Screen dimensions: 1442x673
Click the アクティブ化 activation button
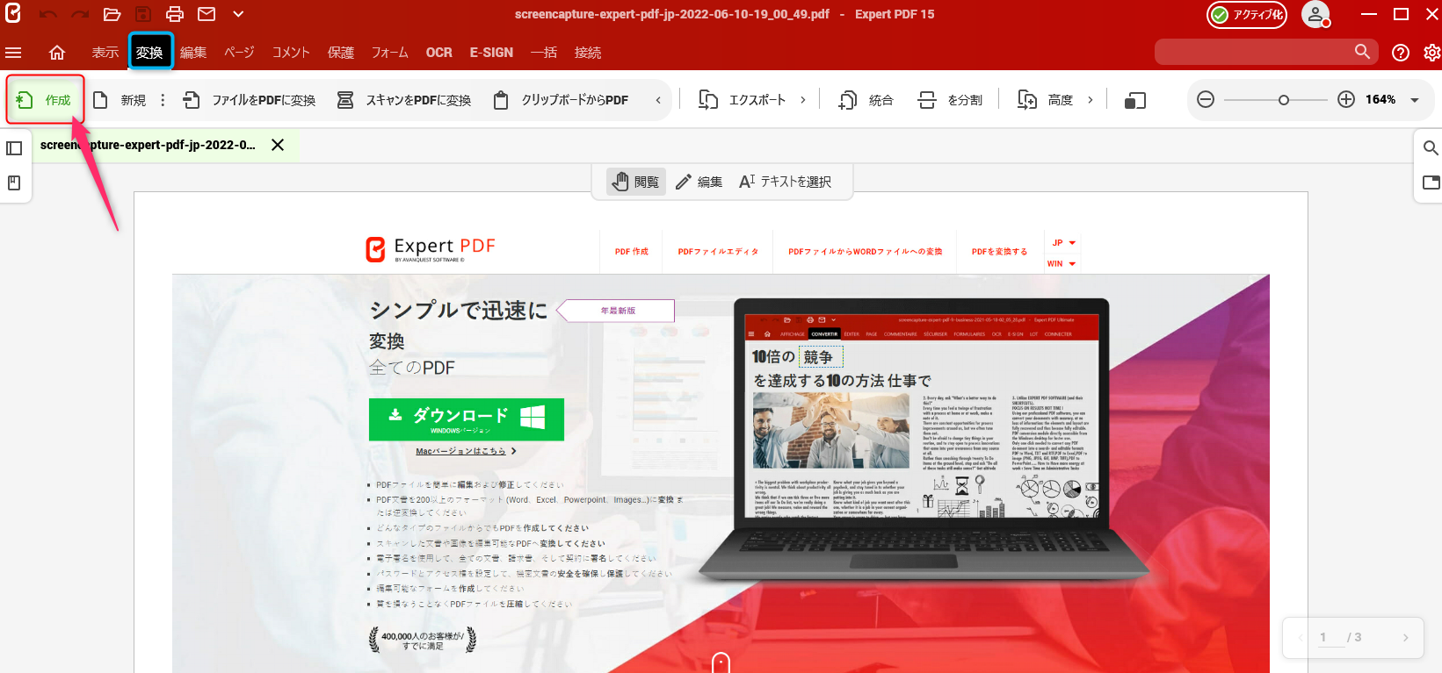coord(1247,15)
